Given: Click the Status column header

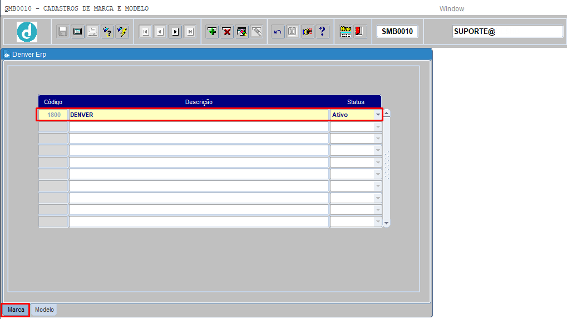Looking at the screenshot, I should (x=356, y=102).
